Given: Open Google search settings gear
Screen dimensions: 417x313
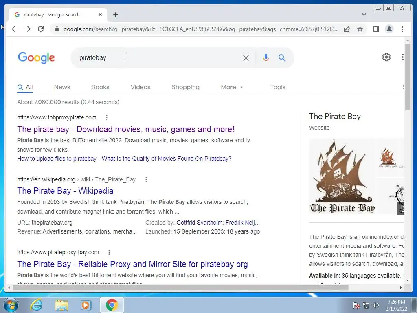Looking at the screenshot, I should click(x=386, y=57).
